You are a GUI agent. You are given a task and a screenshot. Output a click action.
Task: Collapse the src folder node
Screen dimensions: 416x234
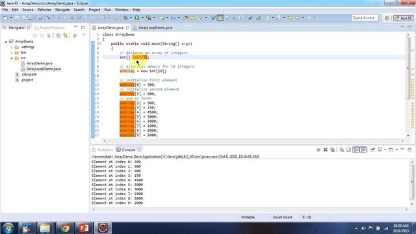(x=12, y=58)
